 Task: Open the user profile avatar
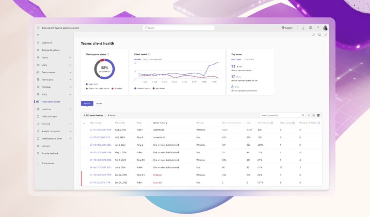(x=325, y=28)
